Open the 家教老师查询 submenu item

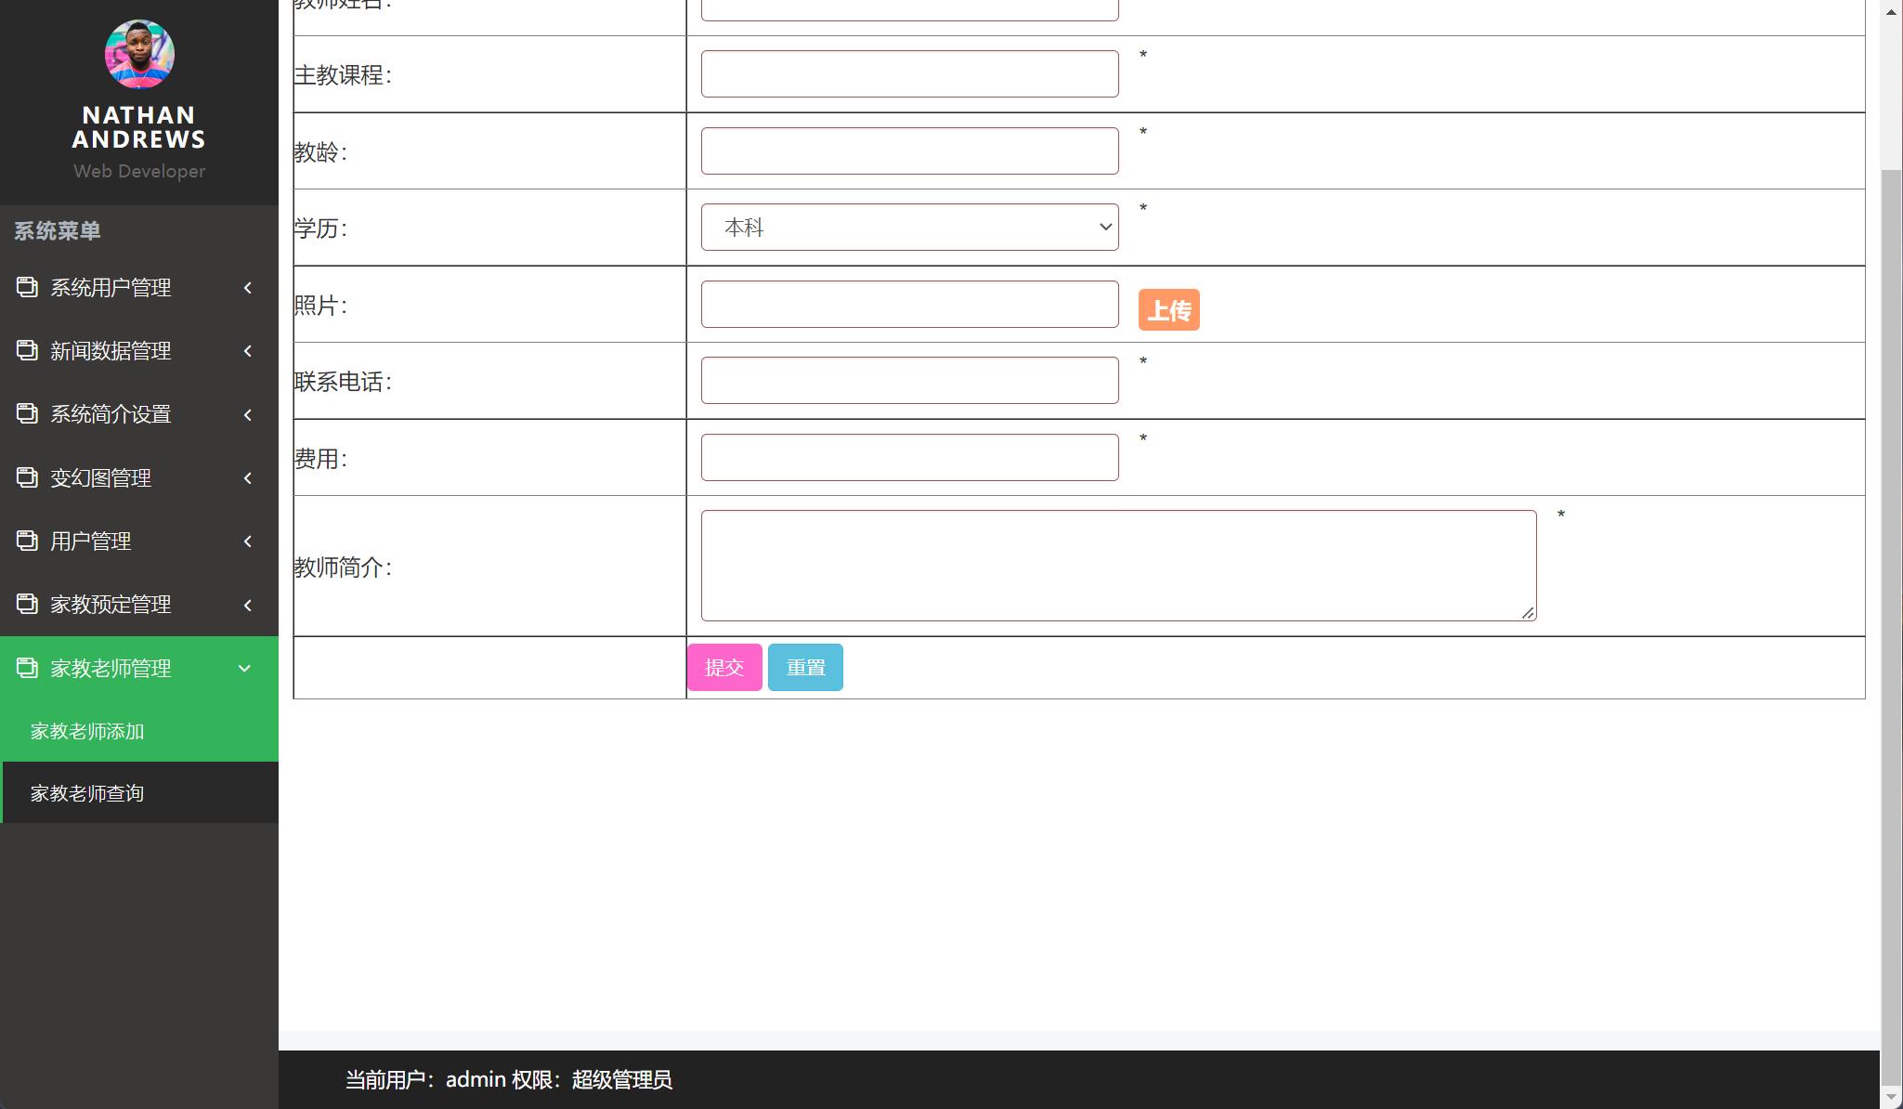(87, 793)
